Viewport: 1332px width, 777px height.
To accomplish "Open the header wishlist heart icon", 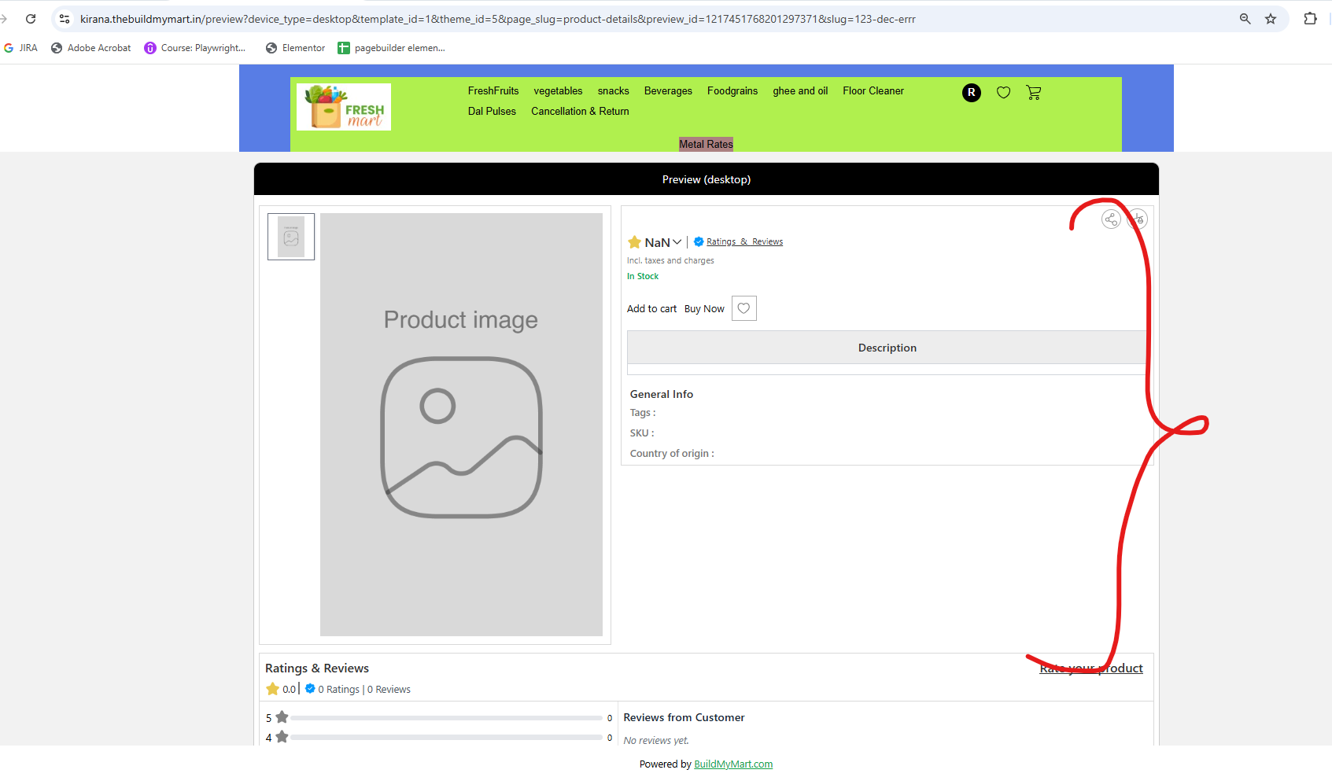I will (1003, 93).
